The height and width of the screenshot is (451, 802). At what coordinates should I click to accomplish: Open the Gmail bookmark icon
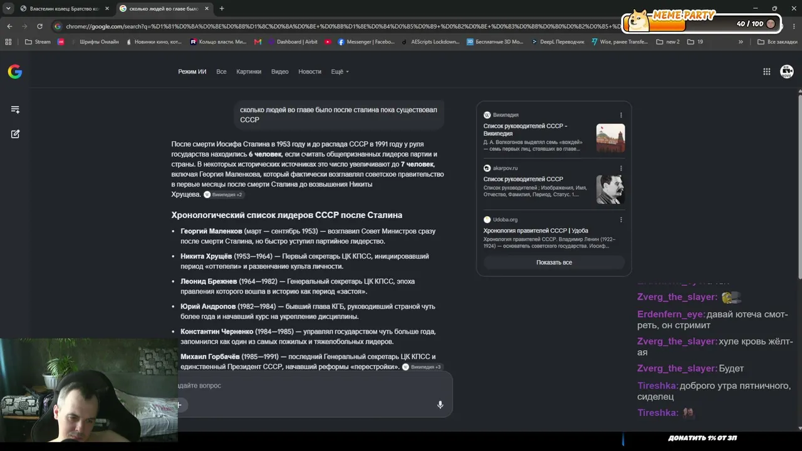point(258,42)
